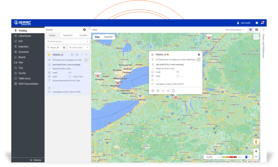
Task: Collapse the Assets panel
Action: pos(89,28)
